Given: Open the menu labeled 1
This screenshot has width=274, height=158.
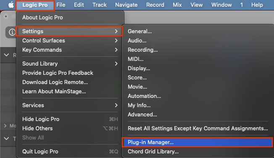Looking at the screenshot, I should tap(242, 5).
